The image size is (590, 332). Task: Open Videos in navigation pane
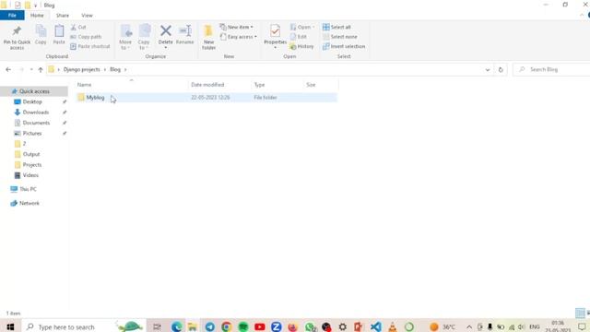(x=30, y=175)
